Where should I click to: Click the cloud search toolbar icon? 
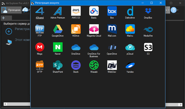(x=25, y=10)
